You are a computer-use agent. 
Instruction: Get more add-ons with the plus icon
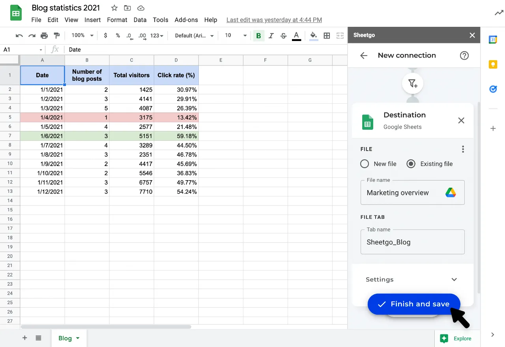493,129
